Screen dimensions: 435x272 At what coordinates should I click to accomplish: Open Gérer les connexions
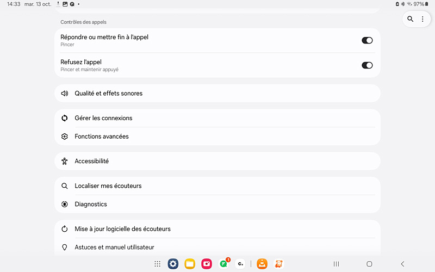pos(217,118)
